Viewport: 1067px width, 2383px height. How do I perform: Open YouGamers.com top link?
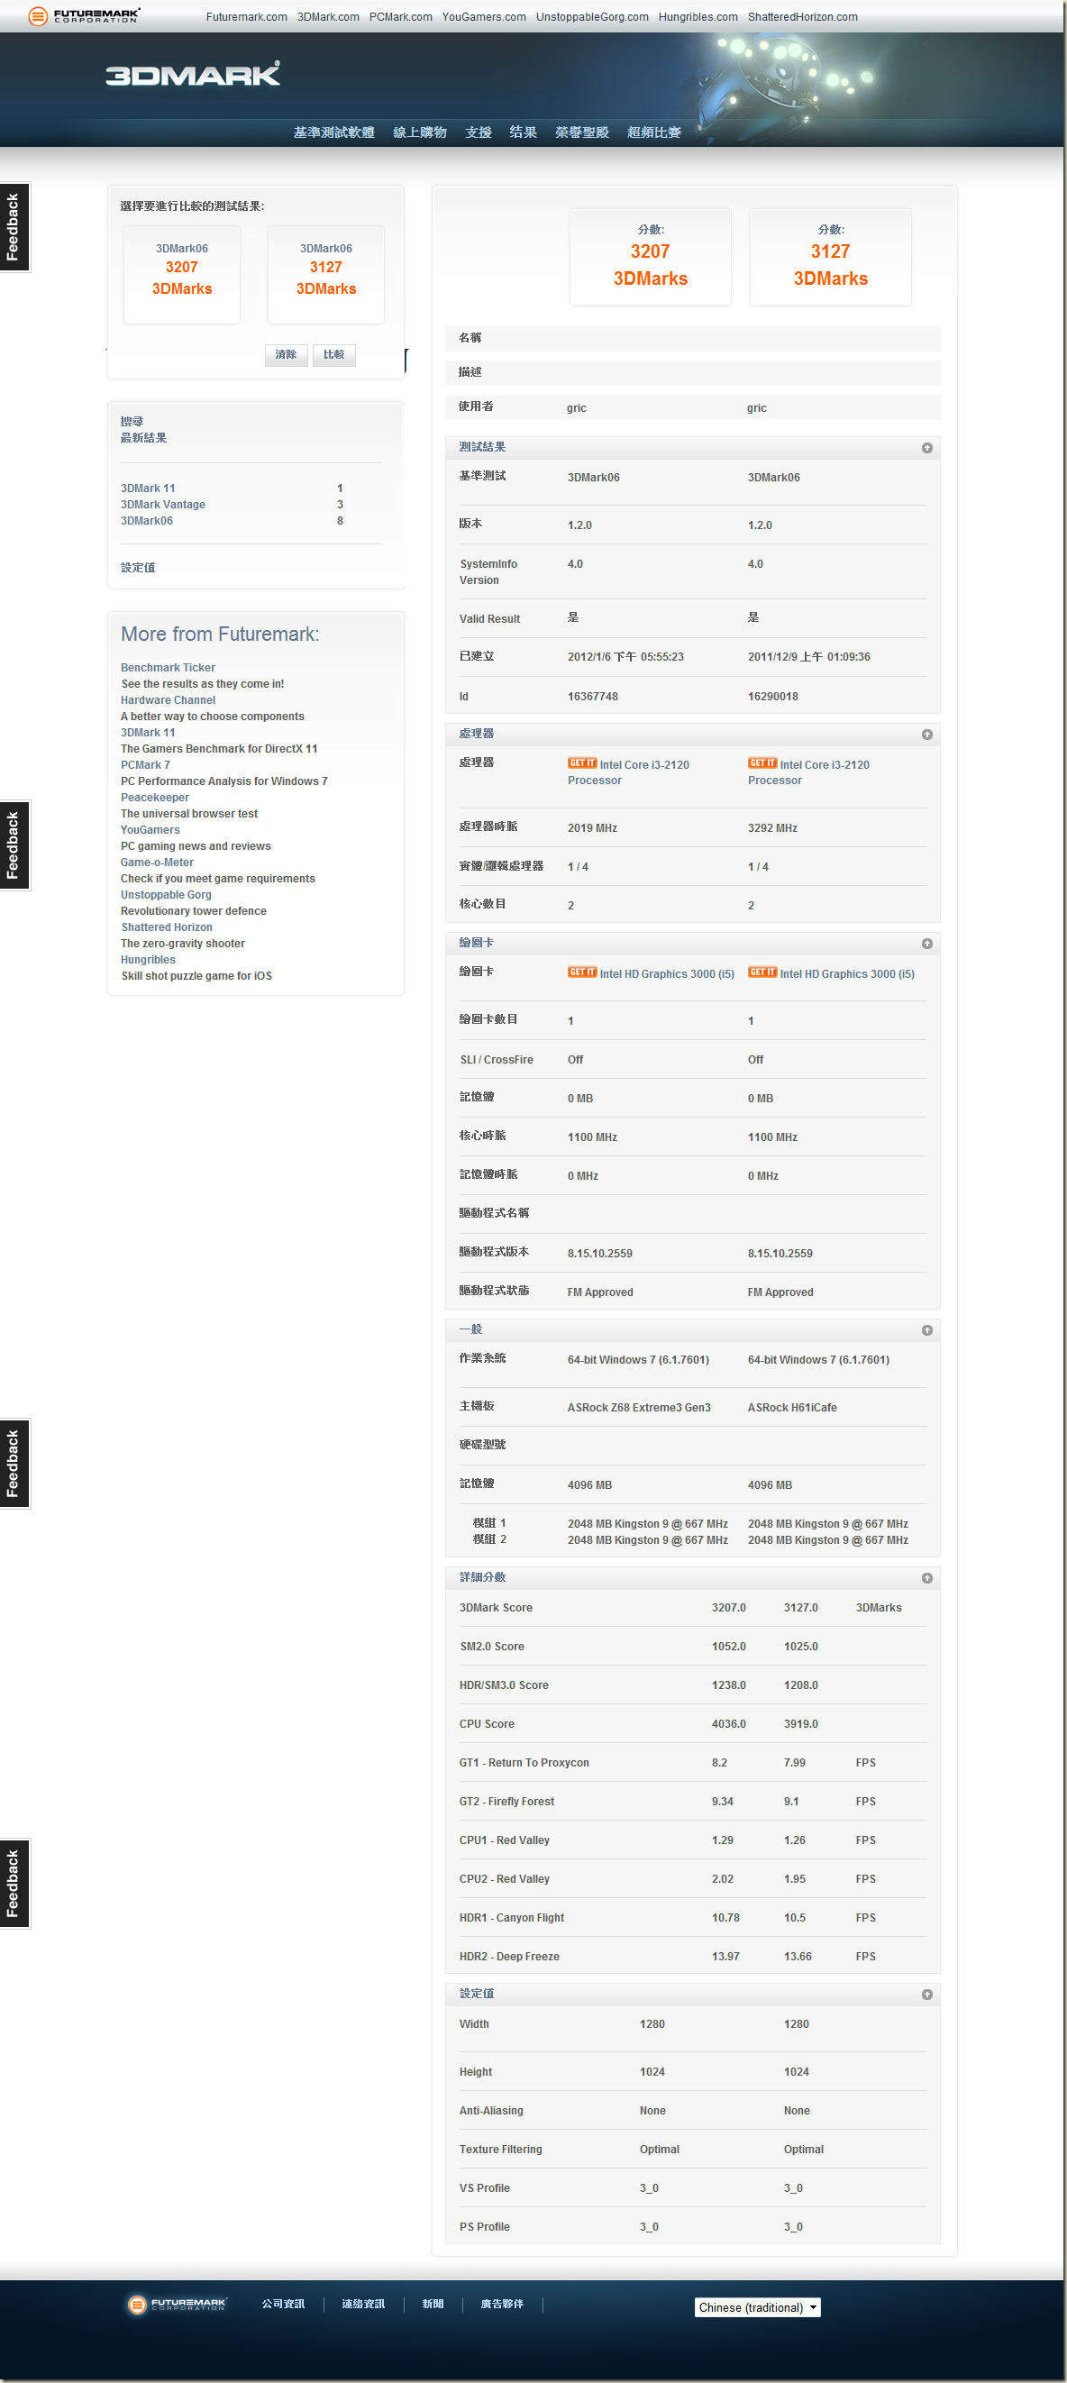[484, 16]
